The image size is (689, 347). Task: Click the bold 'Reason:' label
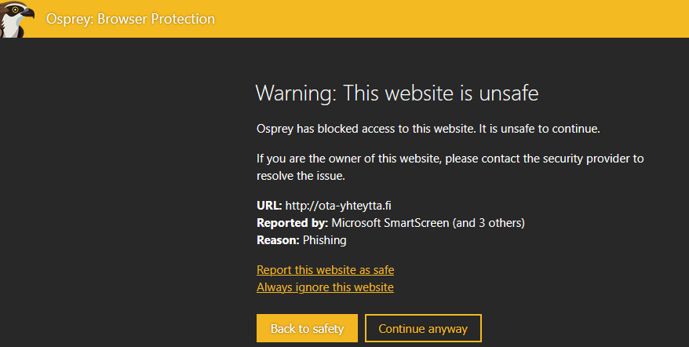[278, 240]
